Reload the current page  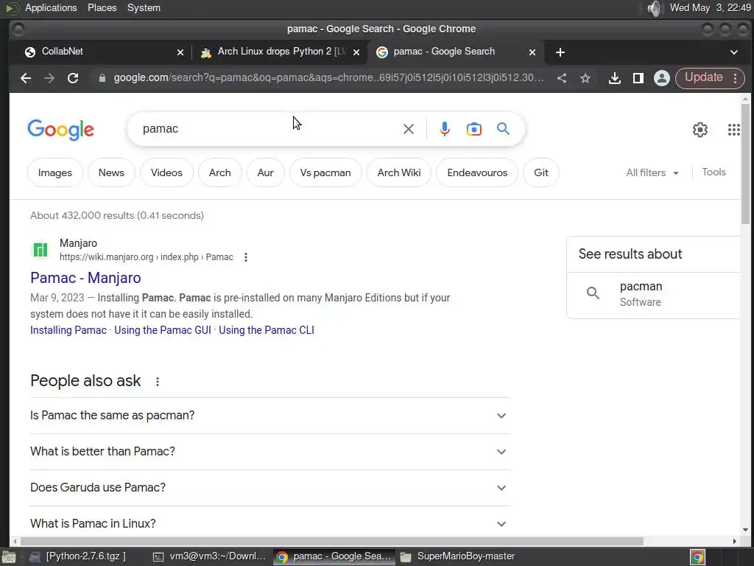pos(73,78)
